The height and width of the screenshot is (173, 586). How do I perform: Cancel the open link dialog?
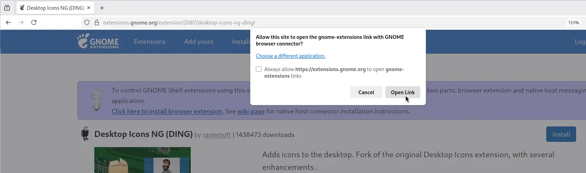pyautogui.click(x=366, y=92)
